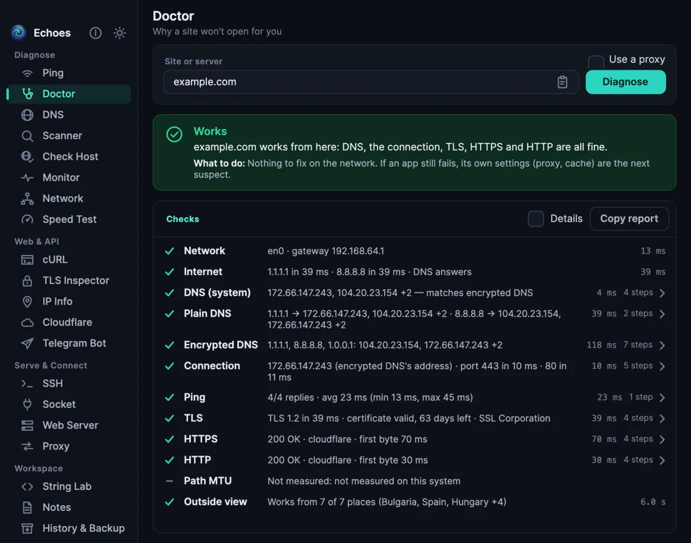The image size is (691, 543).
Task: Open the Scanner magnifier icon
Action: click(x=27, y=136)
